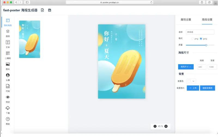Screen dimensions: 218x137
Task: Switch to the 海报设置 tab
Action: (x=207, y=20)
